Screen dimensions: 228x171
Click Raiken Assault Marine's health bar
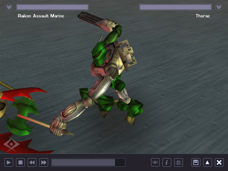tap(52, 7)
